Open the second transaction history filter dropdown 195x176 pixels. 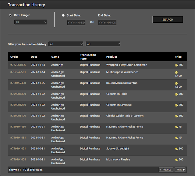tap(103, 44)
